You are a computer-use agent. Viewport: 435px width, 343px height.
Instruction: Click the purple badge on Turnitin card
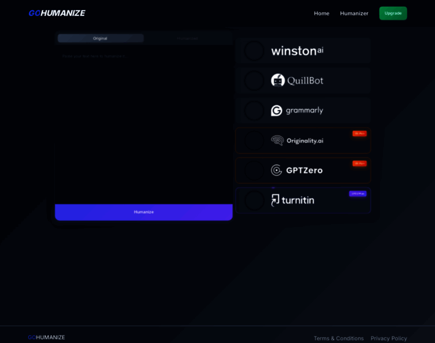[x=358, y=194]
